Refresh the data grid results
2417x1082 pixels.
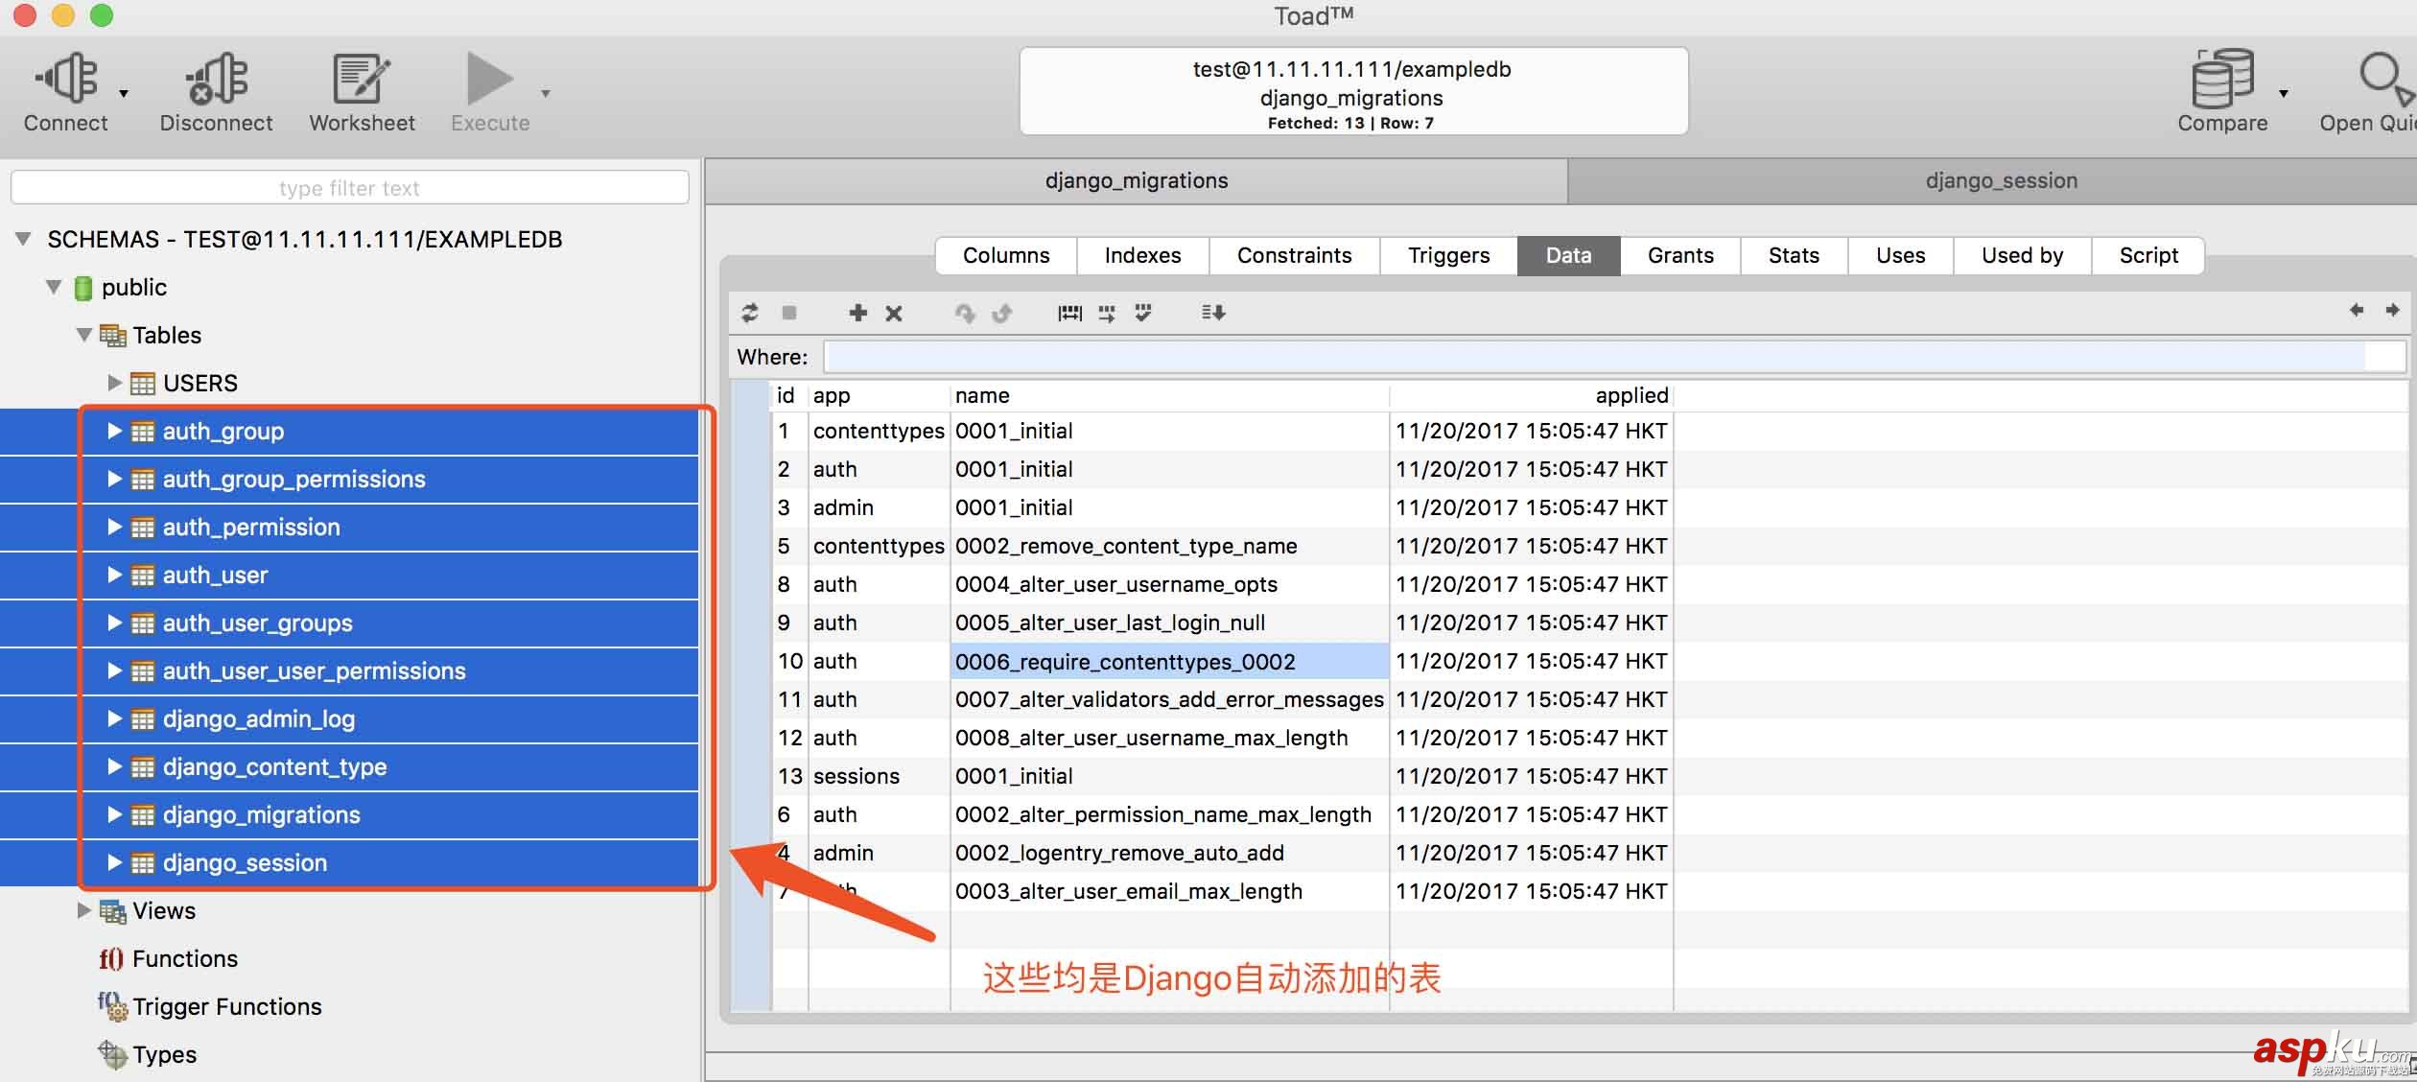click(750, 313)
